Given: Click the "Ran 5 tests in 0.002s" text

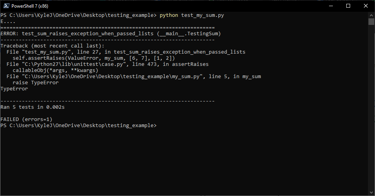Looking at the screenshot, I should [x=33, y=107].
